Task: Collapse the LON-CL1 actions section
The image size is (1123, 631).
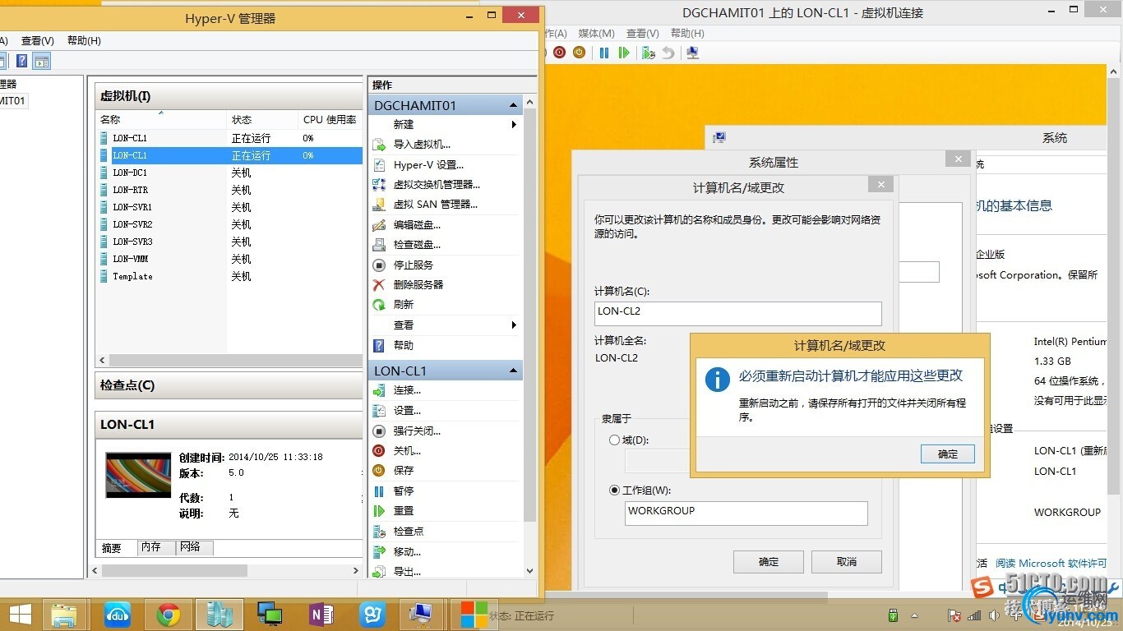Action: tap(513, 371)
